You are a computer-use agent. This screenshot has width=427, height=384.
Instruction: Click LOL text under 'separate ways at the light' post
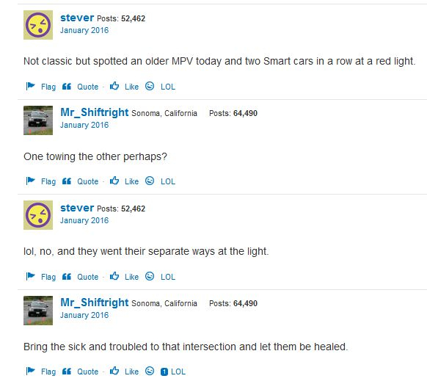click(x=168, y=277)
